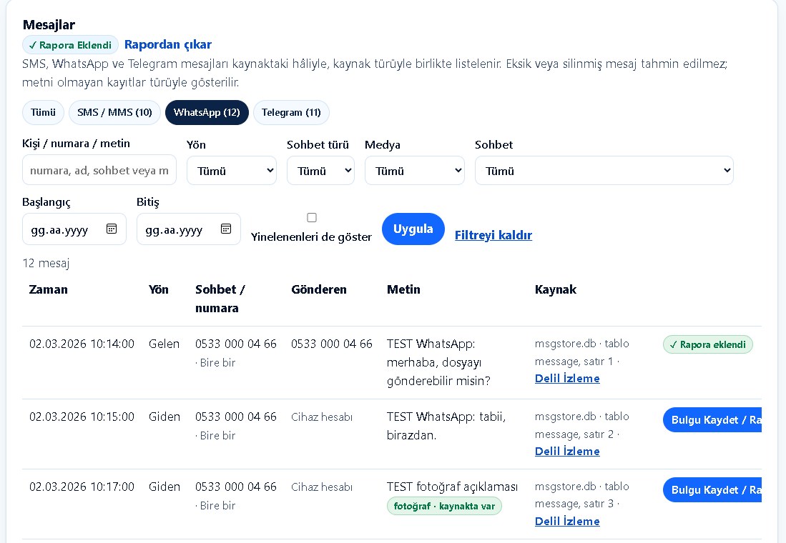The width and height of the screenshot is (786, 543).
Task: Click the Kişi / numara / metin search field
Action: pyautogui.click(x=99, y=170)
